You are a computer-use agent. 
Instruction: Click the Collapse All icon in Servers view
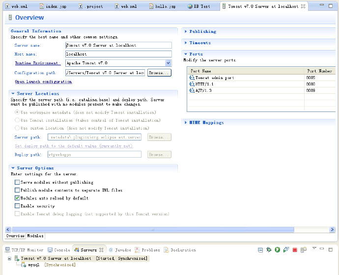point(260,250)
